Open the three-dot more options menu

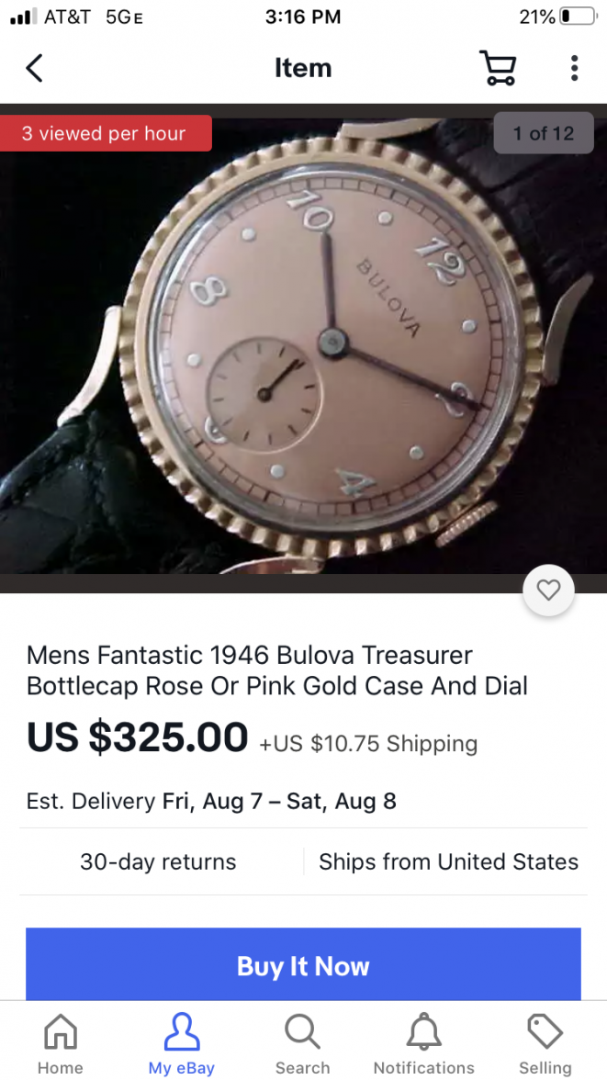574,68
